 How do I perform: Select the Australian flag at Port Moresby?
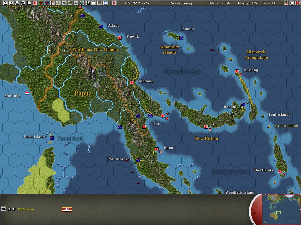click(x=138, y=160)
